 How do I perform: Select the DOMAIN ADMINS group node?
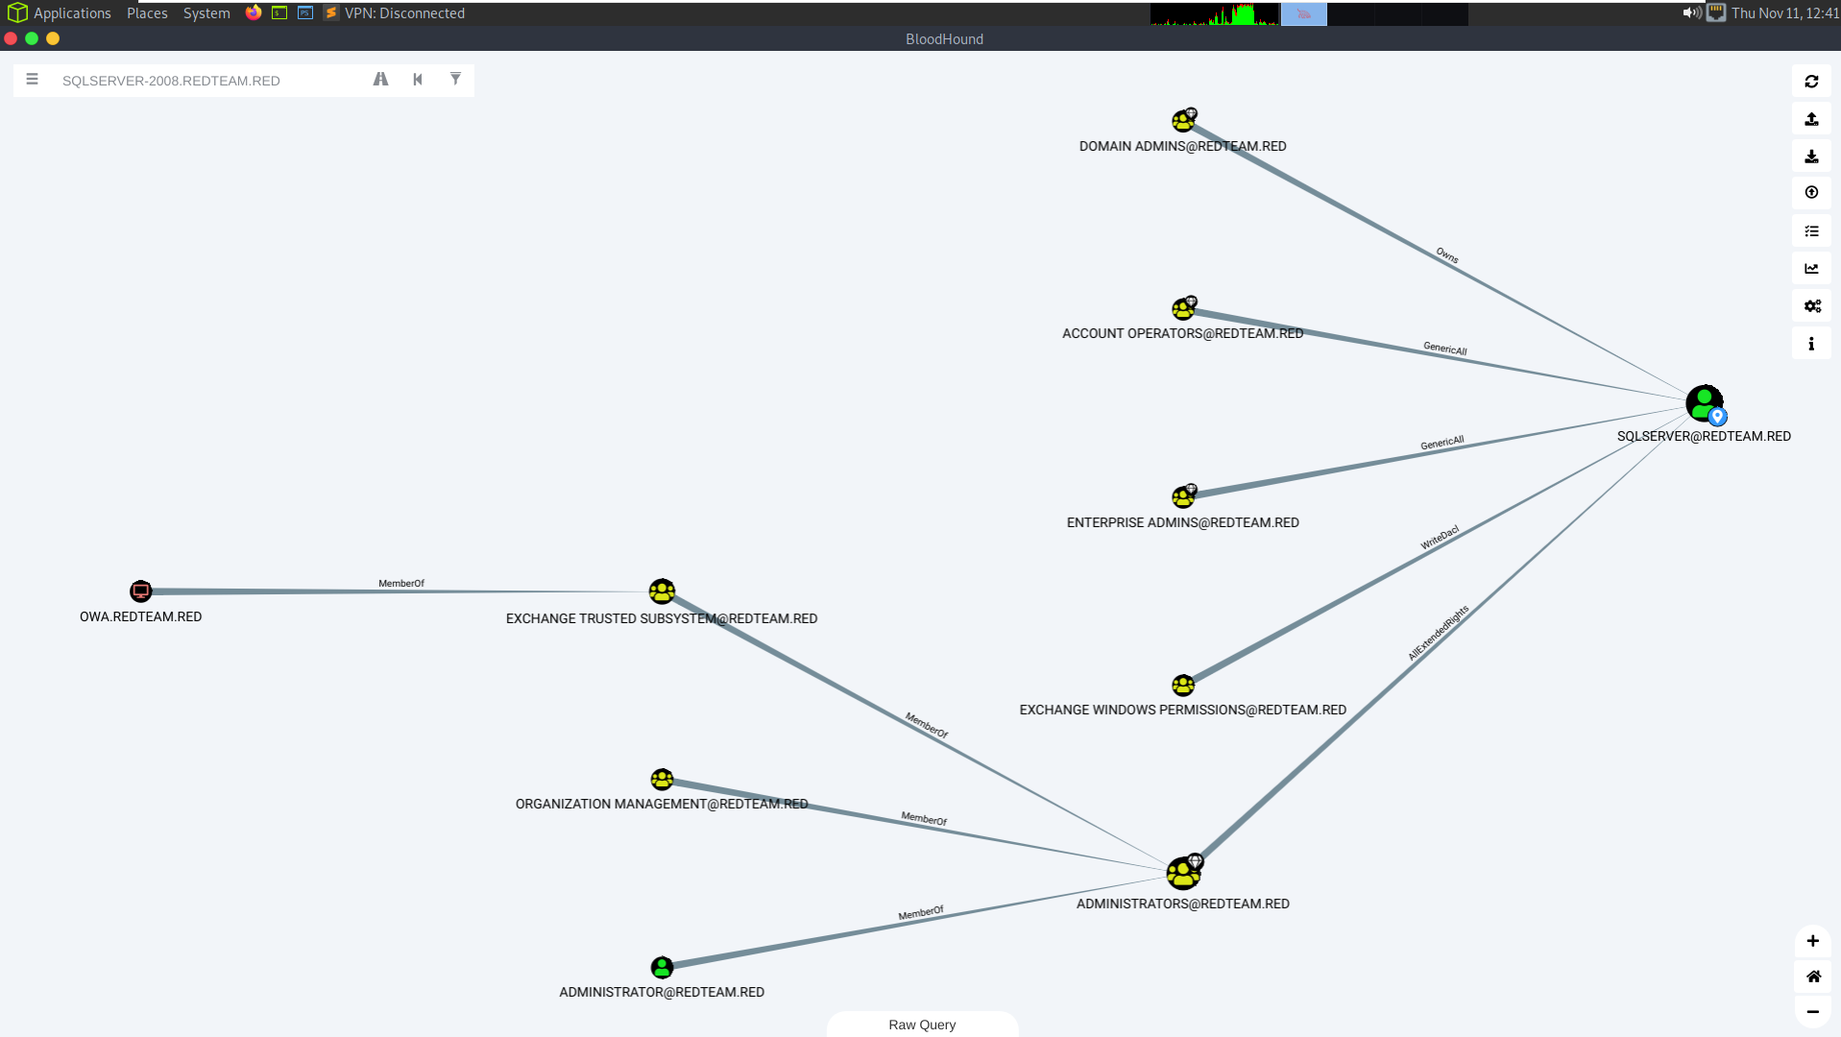tap(1183, 120)
